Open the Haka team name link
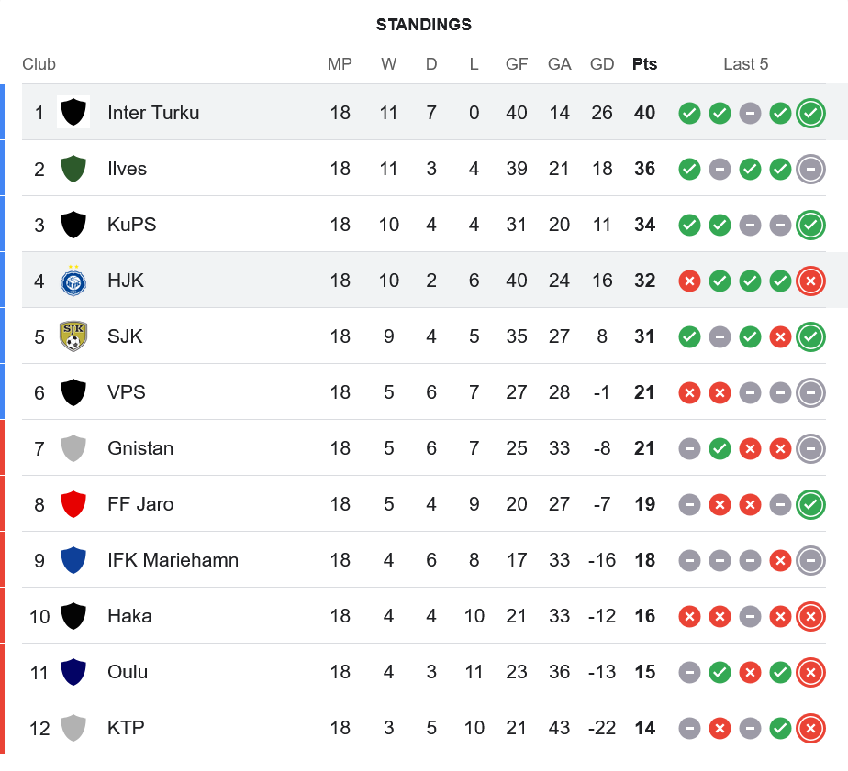 click(x=129, y=616)
